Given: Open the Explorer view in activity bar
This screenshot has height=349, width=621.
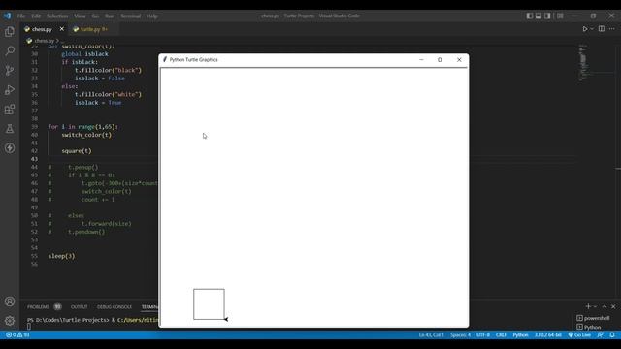Looking at the screenshot, I should [x=10, y=32].
